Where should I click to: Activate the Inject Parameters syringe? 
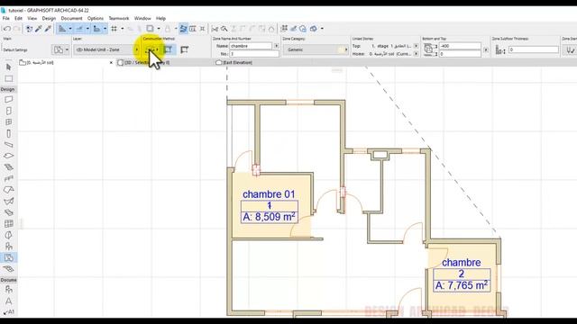tap(48, 29)
